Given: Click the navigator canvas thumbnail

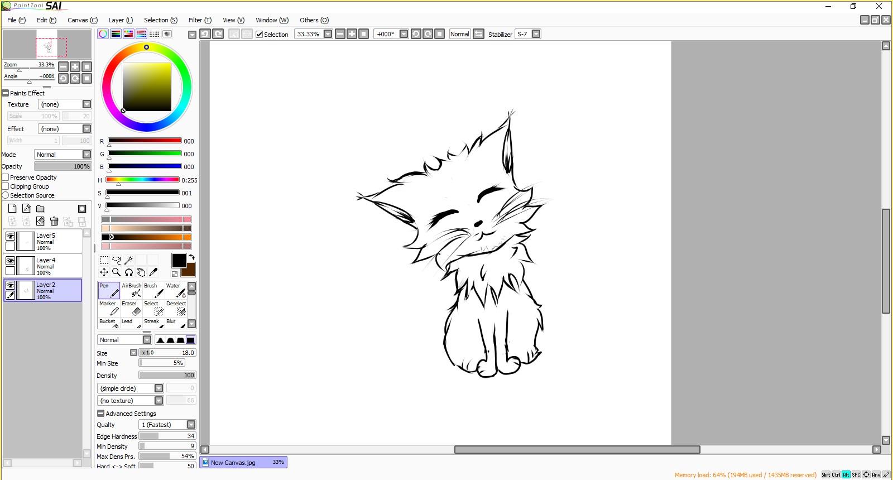Looking at the screenshot, I should (x=47, y=44).
